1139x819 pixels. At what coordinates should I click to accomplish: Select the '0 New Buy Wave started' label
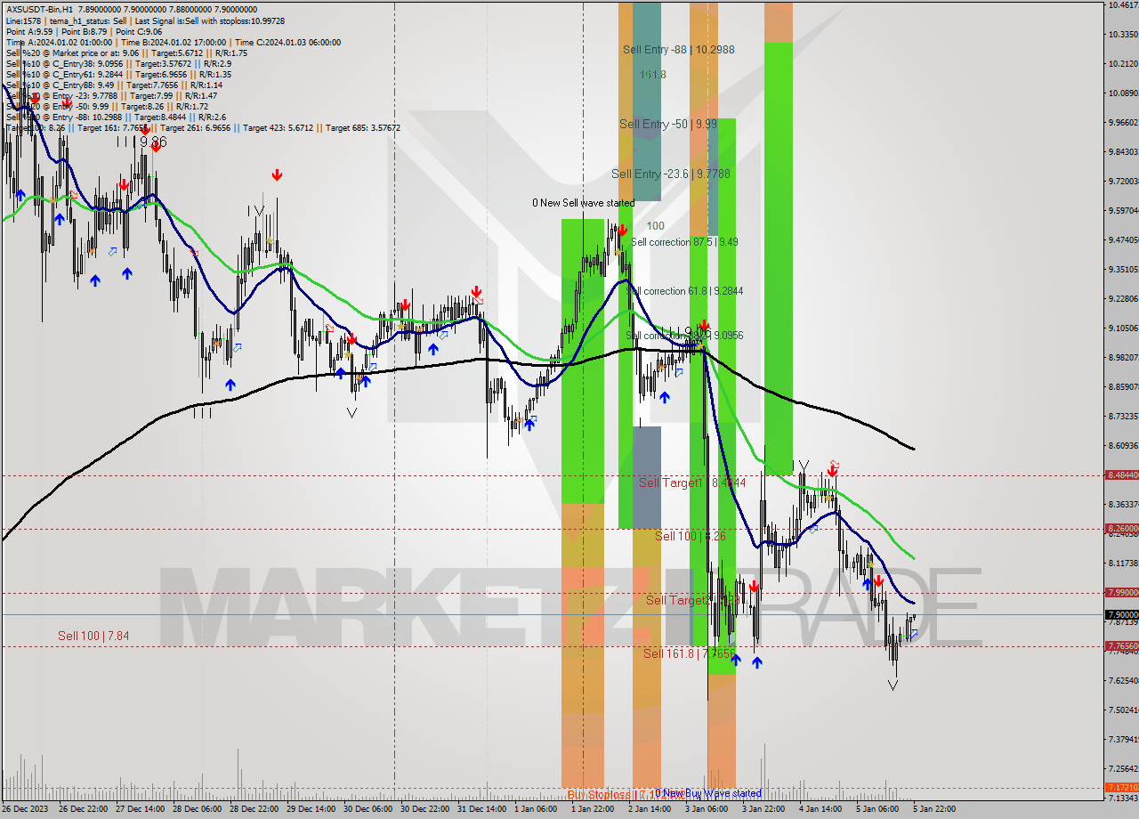(x=708, y=793)
